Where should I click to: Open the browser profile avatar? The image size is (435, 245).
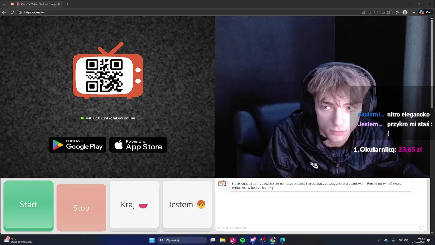point(405,12)
